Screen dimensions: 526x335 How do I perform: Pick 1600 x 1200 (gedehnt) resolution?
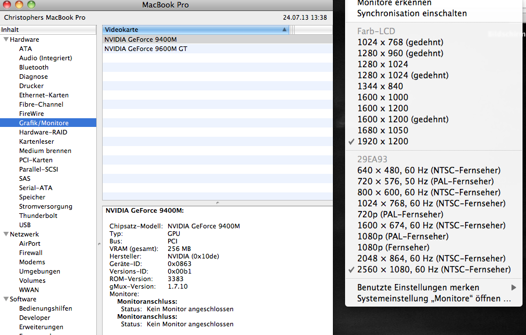(403, 119)
